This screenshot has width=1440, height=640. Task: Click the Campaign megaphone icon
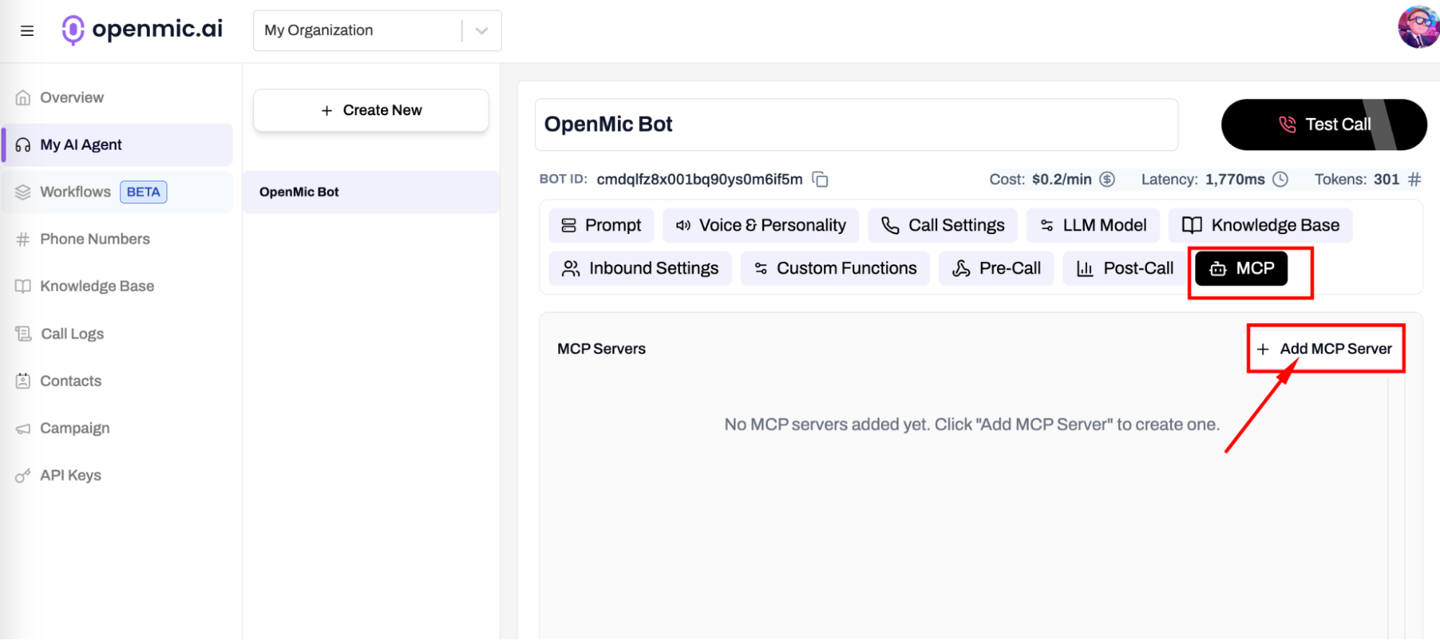(23, 428)
